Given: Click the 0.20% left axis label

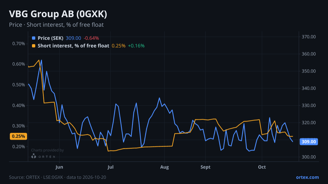Looking at the screenshot, I should coord(19,147).
